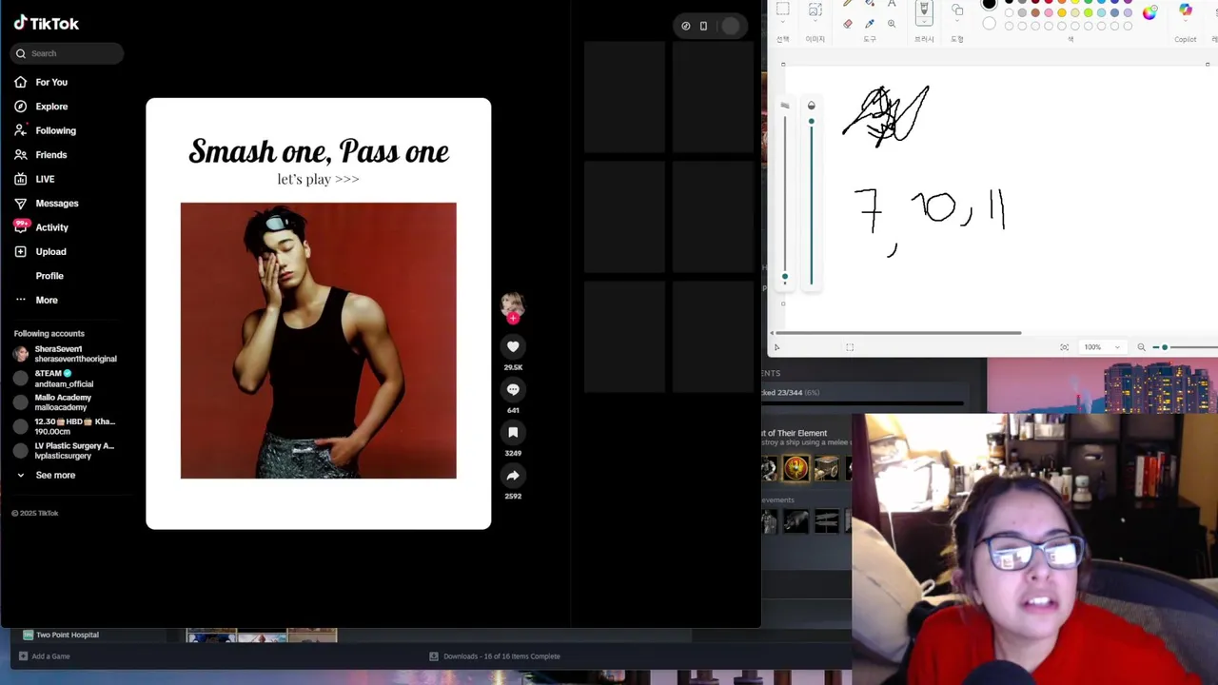Click the glowing gold achievement icon in Steam
Image resolution: width=1218 pixels, height=685 pixels.
pos(796,467)
